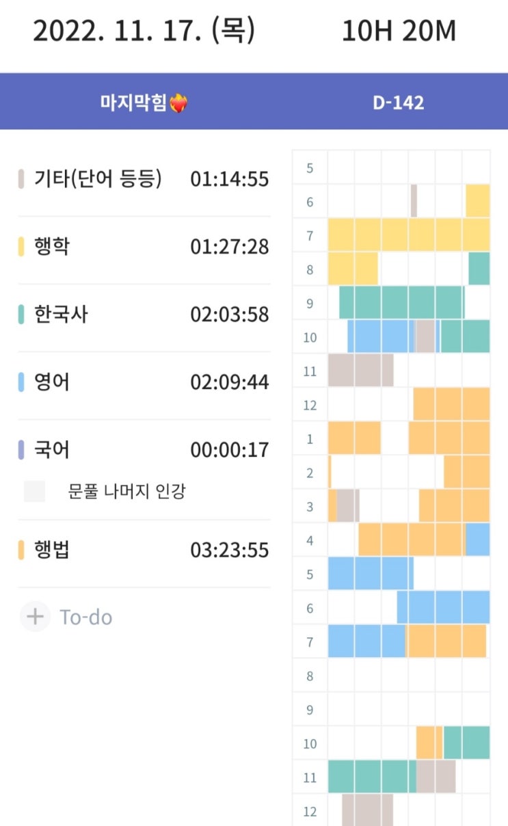This screenshot has height=826, width=508.
Task: Click the D-142 countdown label
Action: (398, 103)
